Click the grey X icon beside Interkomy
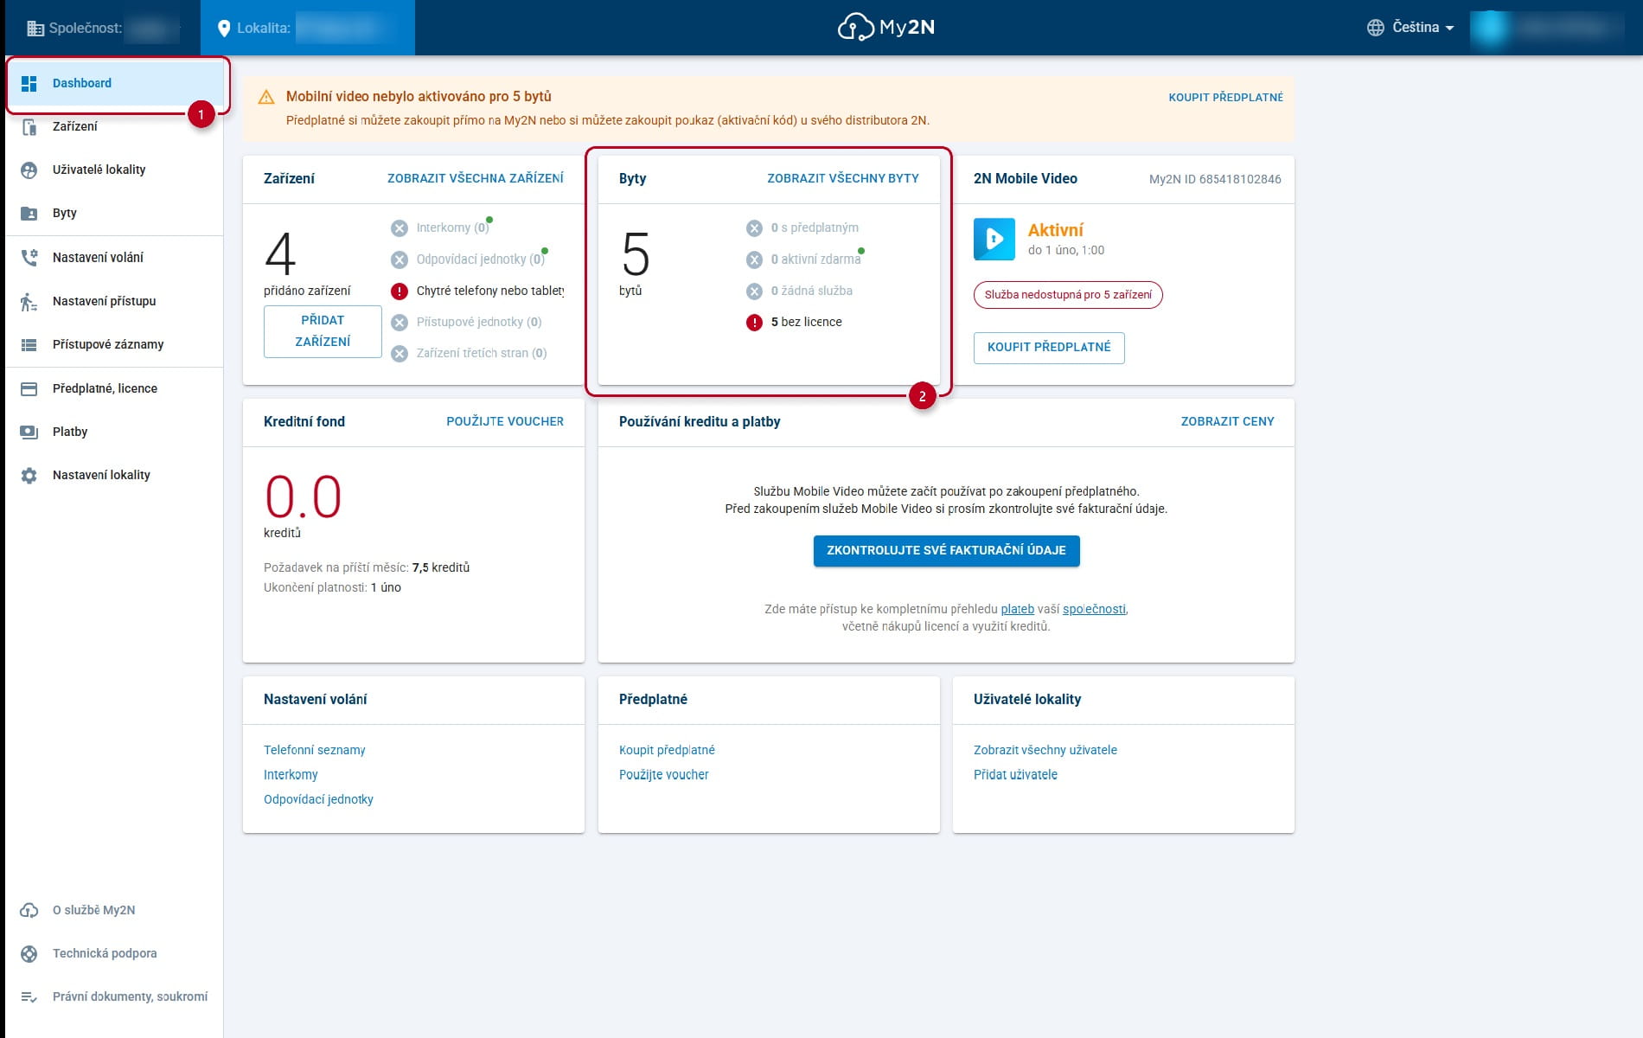Viewport: 1643px width, 1038px height. 399,228
